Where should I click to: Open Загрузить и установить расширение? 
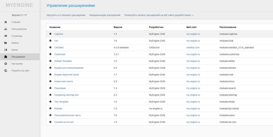coord(66,15)
